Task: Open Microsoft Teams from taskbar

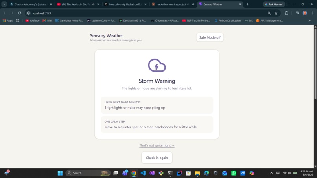Action: (125, 173)
